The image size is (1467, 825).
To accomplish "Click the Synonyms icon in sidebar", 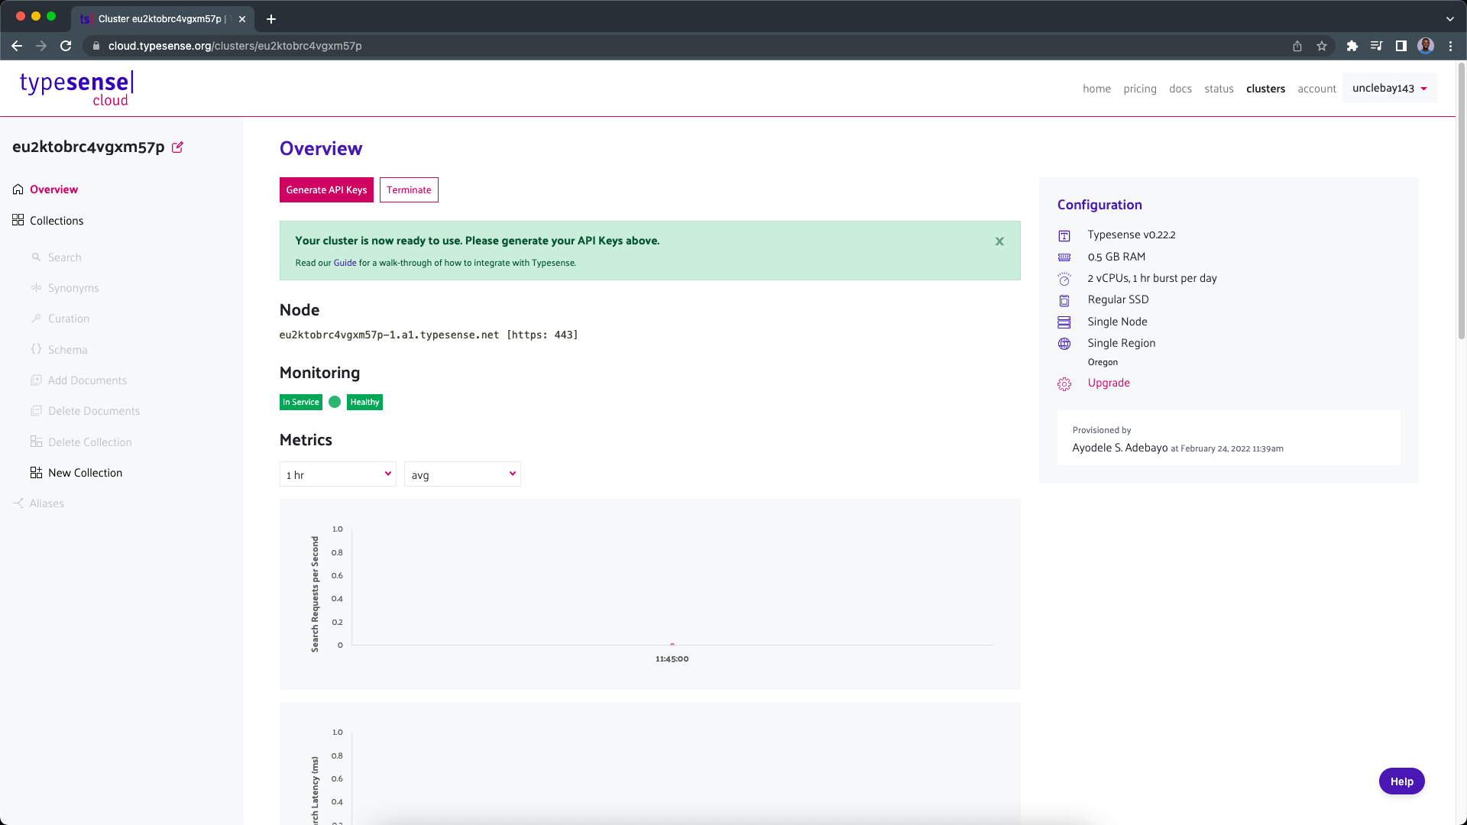I will point(36,288).
